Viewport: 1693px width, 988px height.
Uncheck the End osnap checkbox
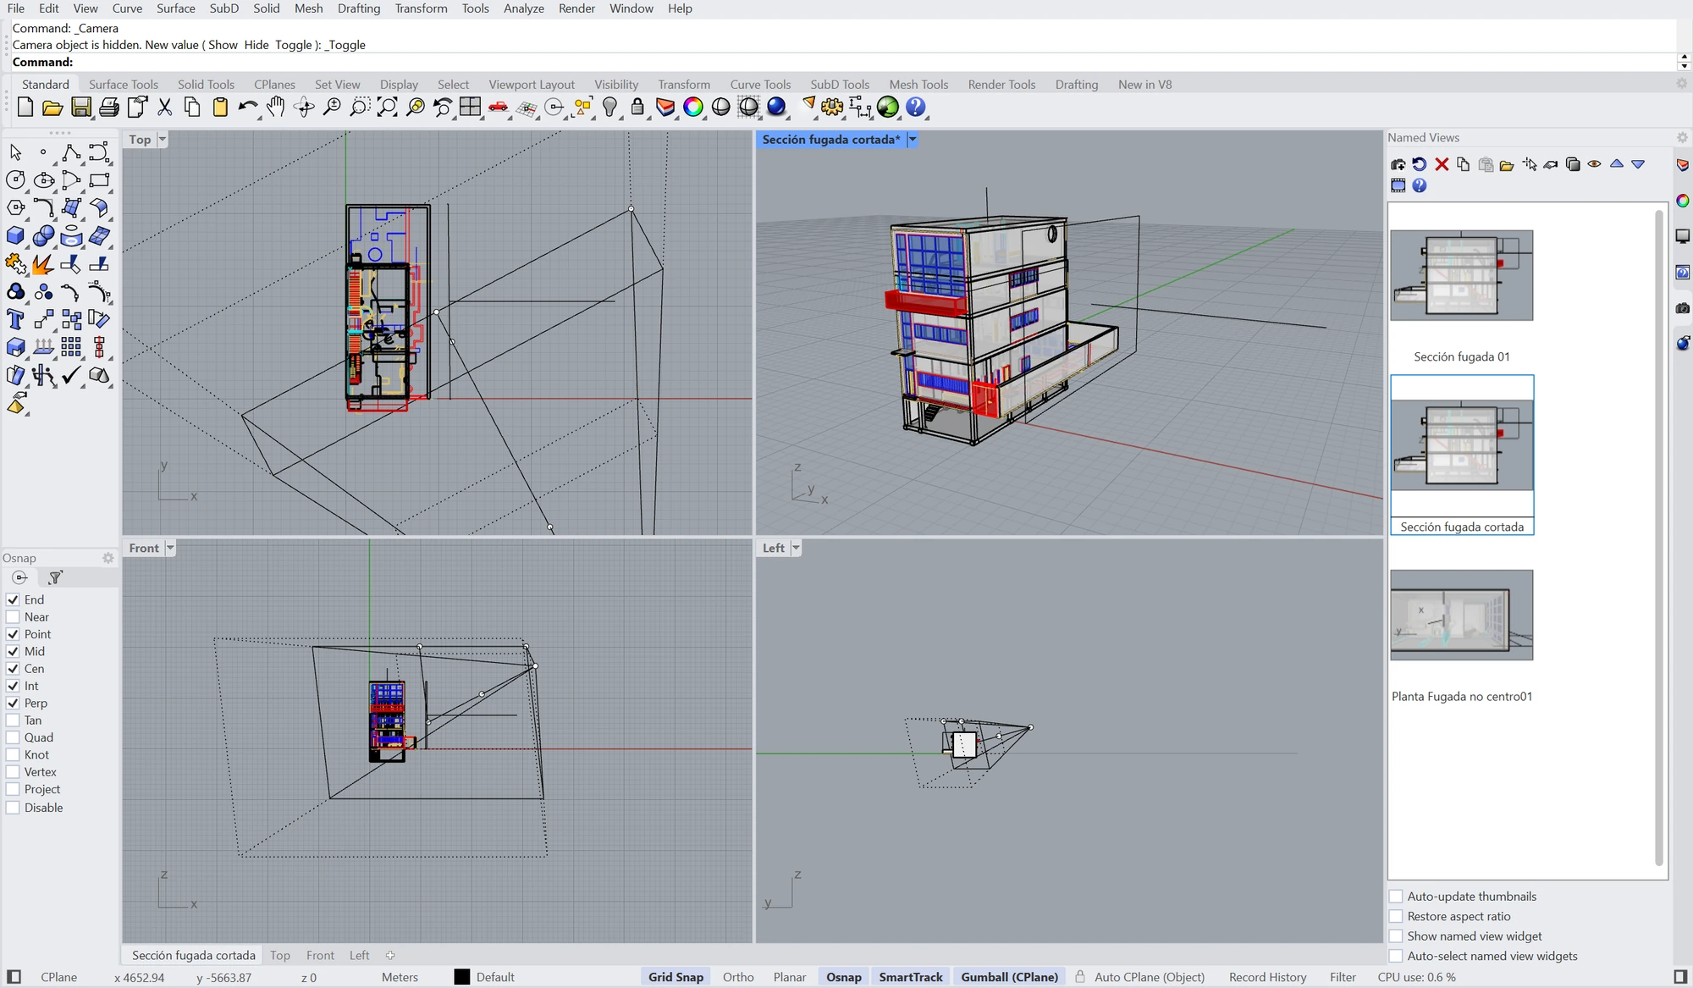[x=13, y=599]
